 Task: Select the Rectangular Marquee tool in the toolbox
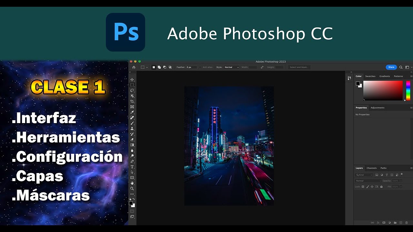(x=132, y=85)
